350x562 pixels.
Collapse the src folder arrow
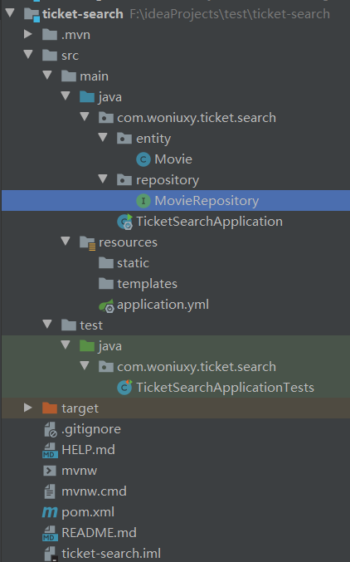pyautogui.click(x=28, y=55)
